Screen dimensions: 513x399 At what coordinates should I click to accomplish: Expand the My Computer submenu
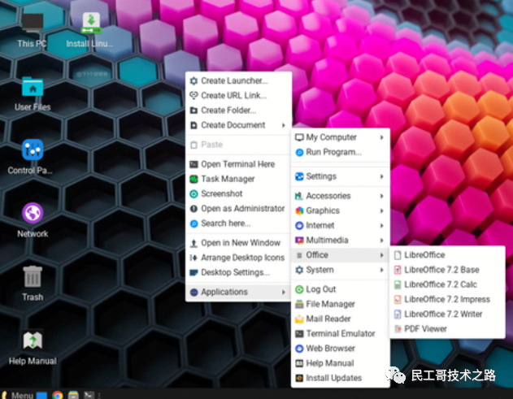(x=341, y=137)
